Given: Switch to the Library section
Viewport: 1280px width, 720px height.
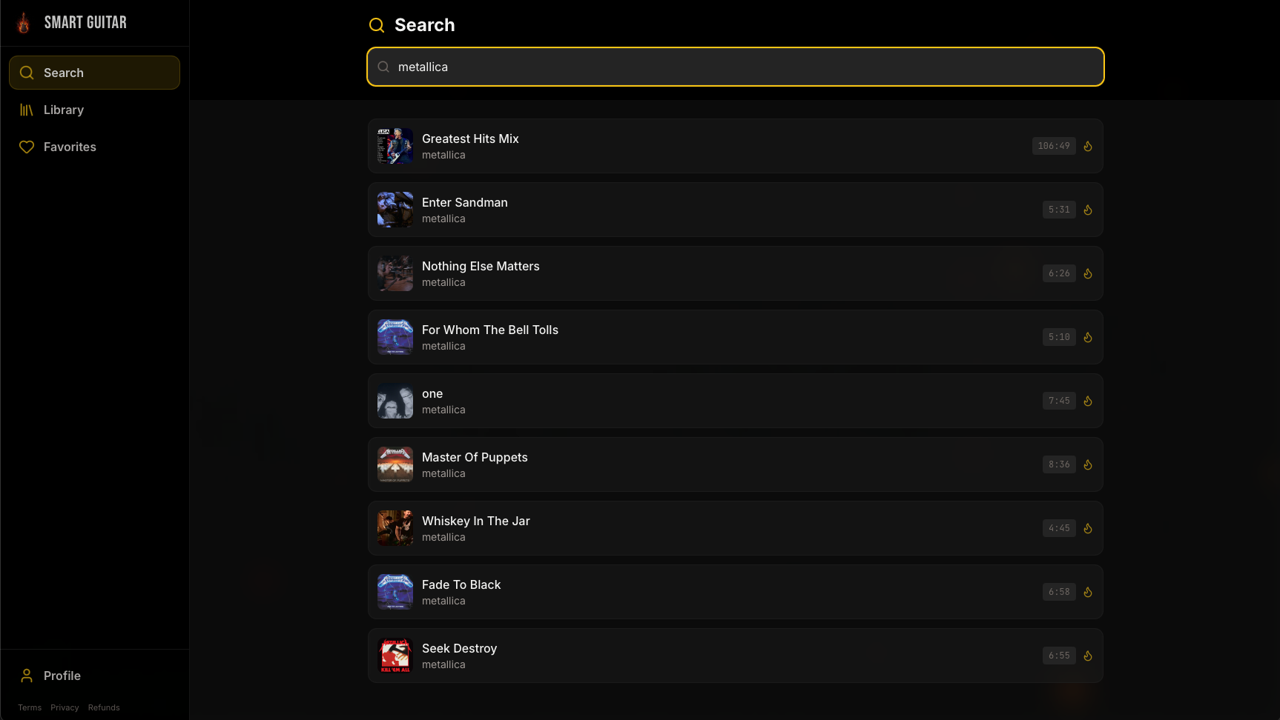Looking at the screenshot, I should 63,110.
